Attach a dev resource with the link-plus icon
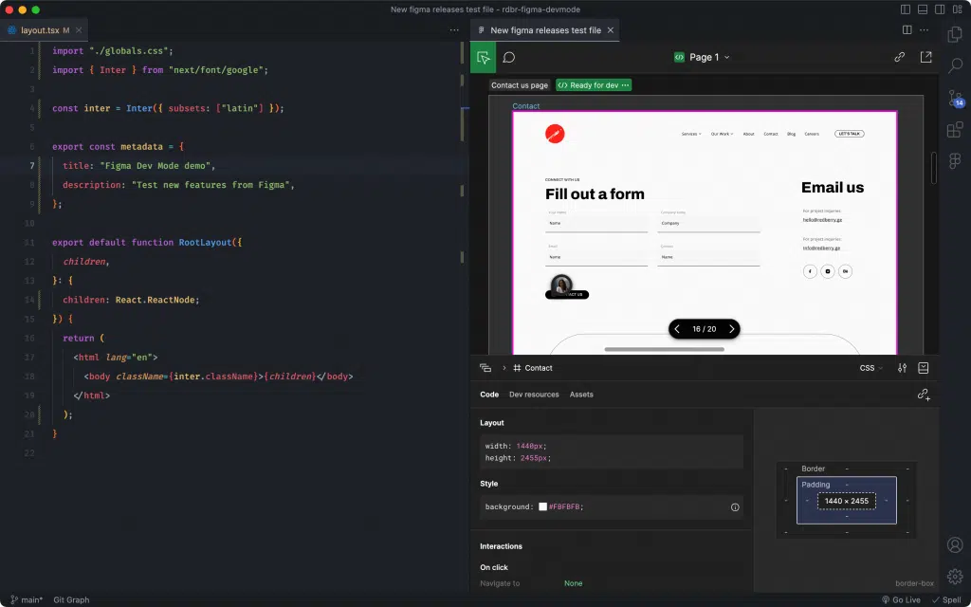The width and height of the screenshot is (971, 607). [925, 395]
